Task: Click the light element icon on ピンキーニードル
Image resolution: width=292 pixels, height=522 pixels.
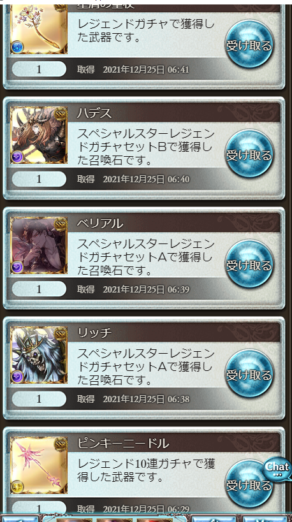Action: pos(17,486)
